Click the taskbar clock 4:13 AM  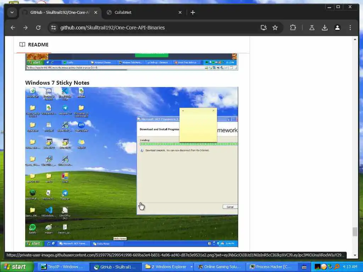click(x=350, y=267)
